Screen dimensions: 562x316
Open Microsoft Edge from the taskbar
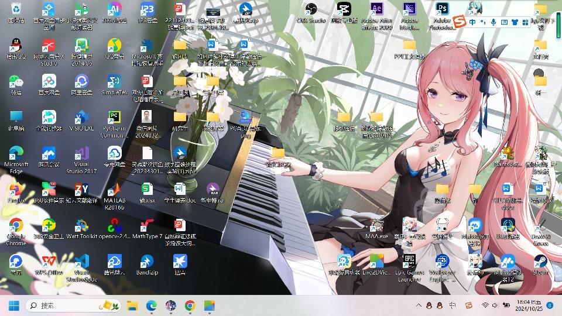[x=152, y=305]
